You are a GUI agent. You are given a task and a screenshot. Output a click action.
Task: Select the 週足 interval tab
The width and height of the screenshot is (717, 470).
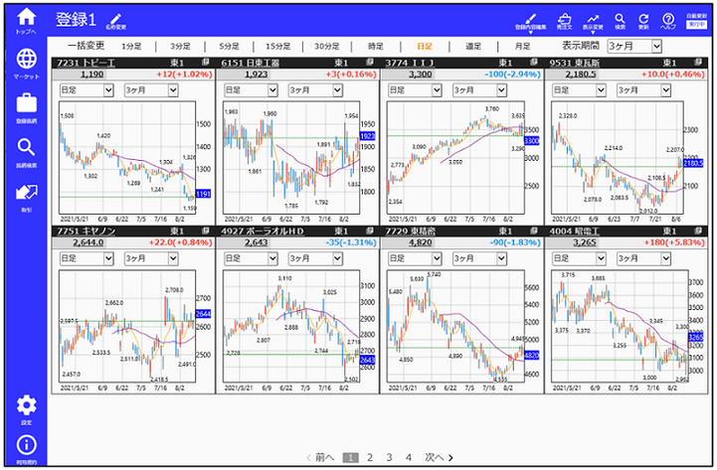(473, 46)
